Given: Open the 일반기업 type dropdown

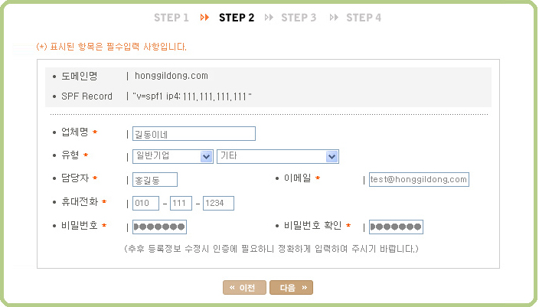Looking at the screenshot, I should [x=172, y=156].
